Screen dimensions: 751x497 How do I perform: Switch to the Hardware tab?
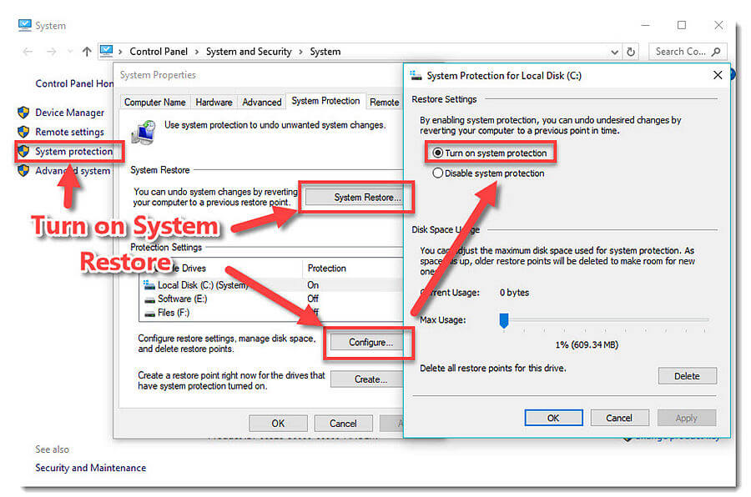(214, 102)
